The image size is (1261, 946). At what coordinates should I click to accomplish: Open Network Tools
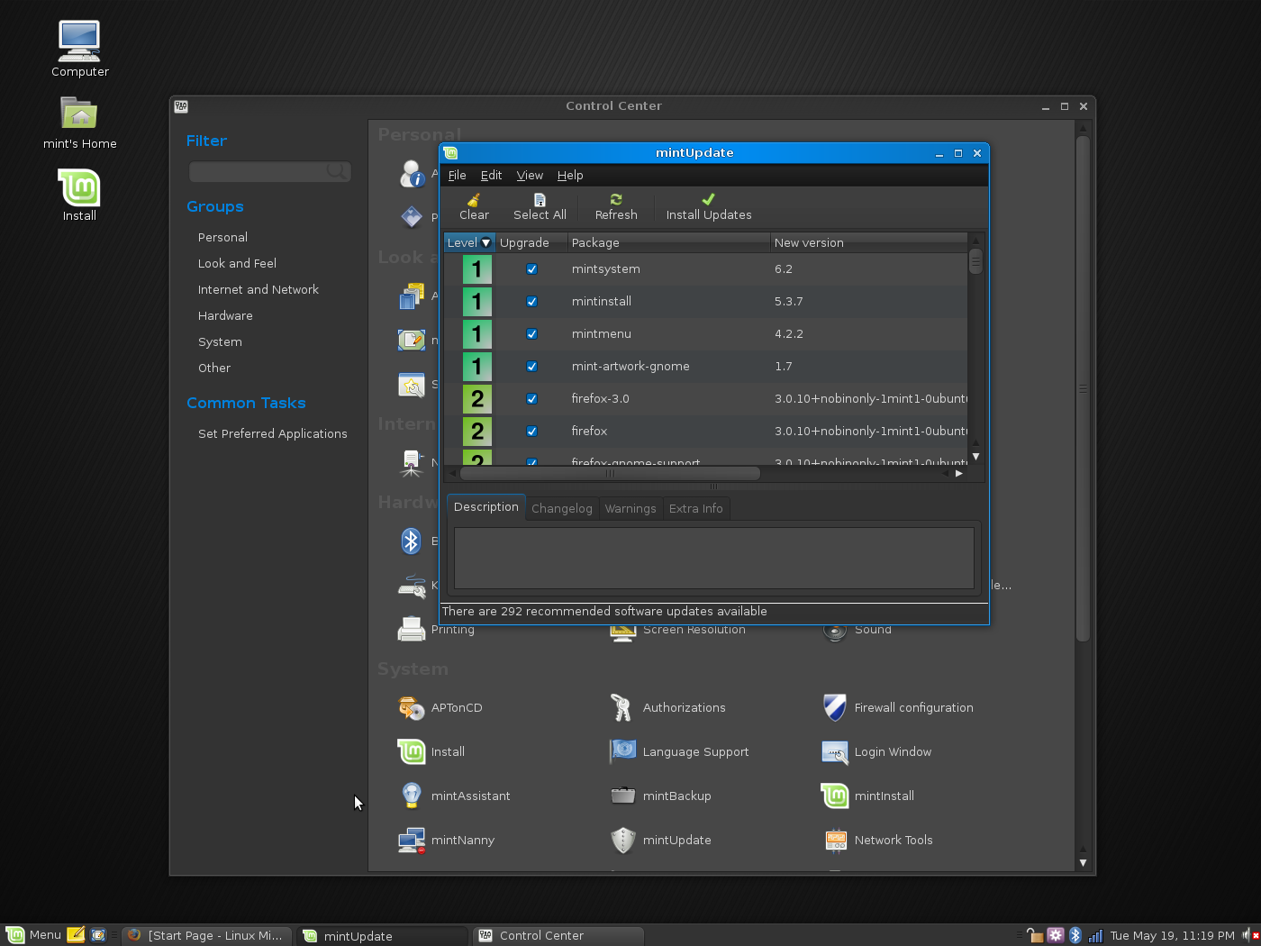pyautogui.click(x=877, y=841)
